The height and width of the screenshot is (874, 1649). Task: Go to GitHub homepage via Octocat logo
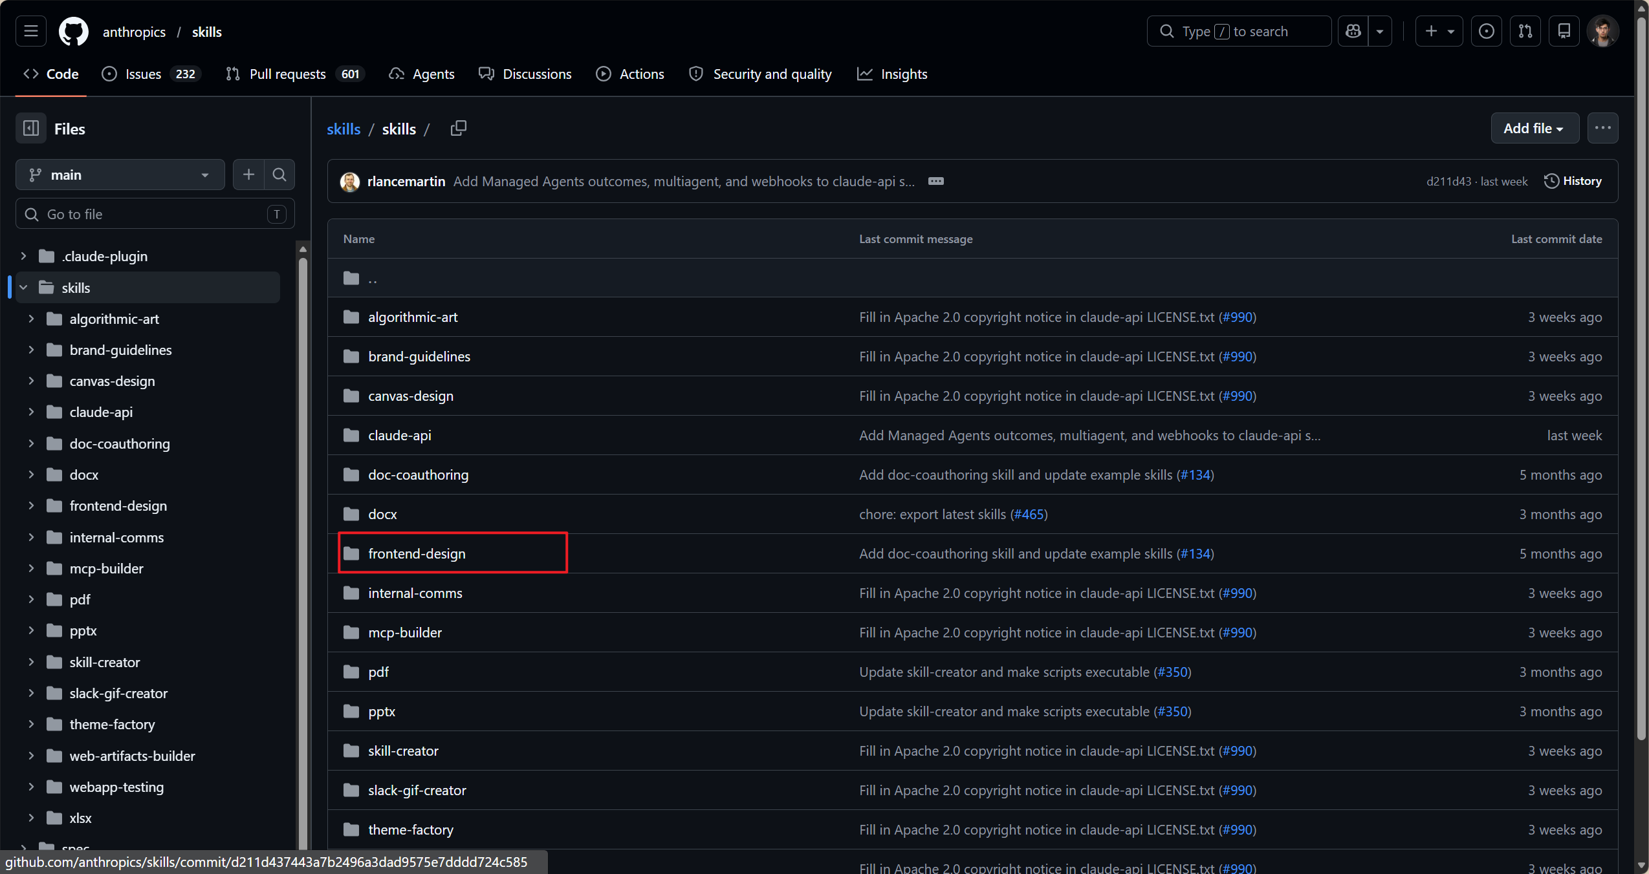coord(74,31)
